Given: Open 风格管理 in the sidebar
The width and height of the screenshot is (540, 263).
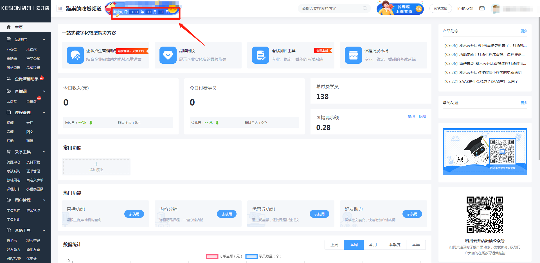Looking at the screenshot, I should 13,68.
